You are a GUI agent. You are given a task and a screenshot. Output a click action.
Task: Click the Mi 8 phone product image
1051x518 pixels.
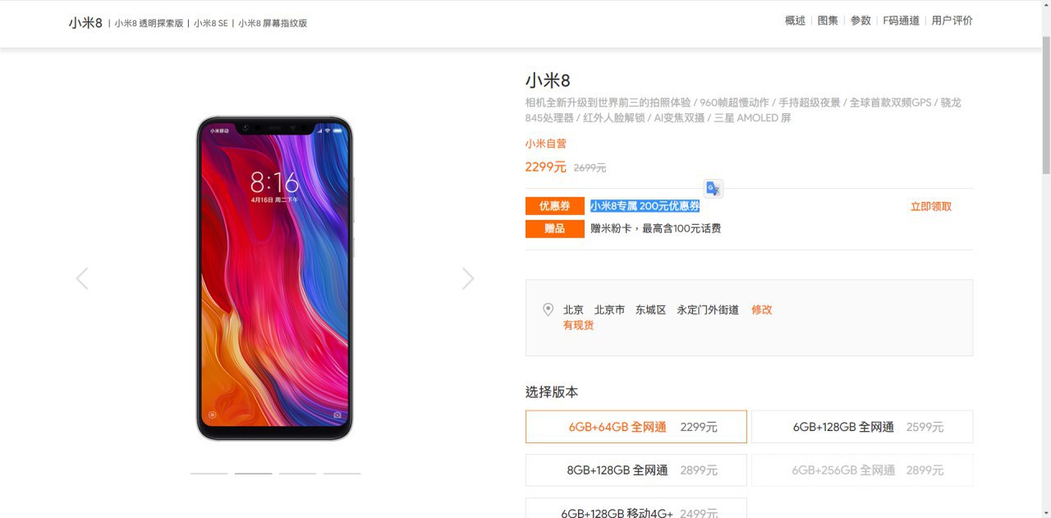point(274,278)
